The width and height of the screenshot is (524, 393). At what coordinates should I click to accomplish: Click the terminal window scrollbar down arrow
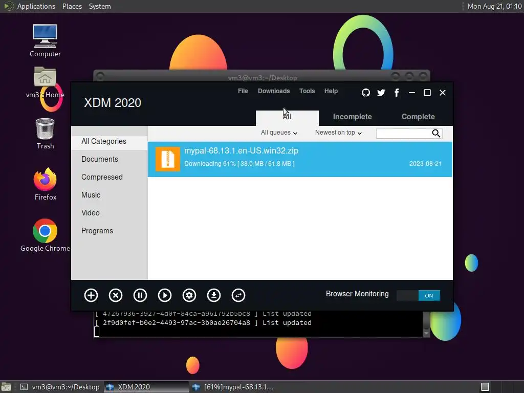point(426,333)
